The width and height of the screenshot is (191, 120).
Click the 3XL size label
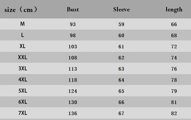[x=23, y=68]
